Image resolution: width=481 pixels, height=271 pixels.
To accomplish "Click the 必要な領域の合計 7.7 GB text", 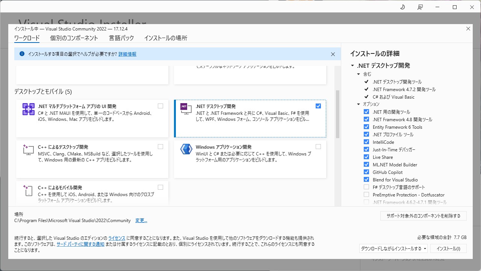I will (x=442, y=238).
